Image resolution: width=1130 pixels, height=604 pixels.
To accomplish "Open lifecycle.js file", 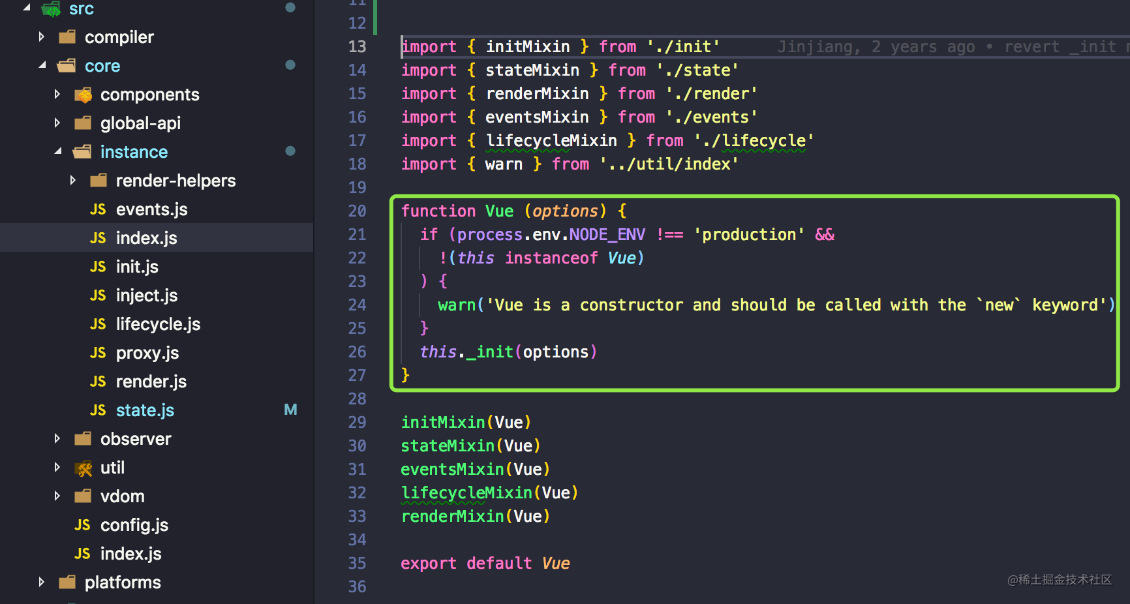I will click(158, 324).
